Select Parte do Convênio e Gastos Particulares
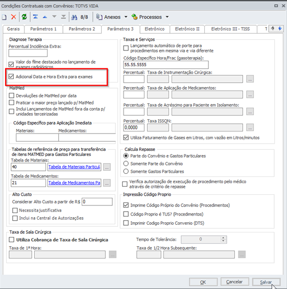This screenshot has height=289, width=287. tap(126, 156)
